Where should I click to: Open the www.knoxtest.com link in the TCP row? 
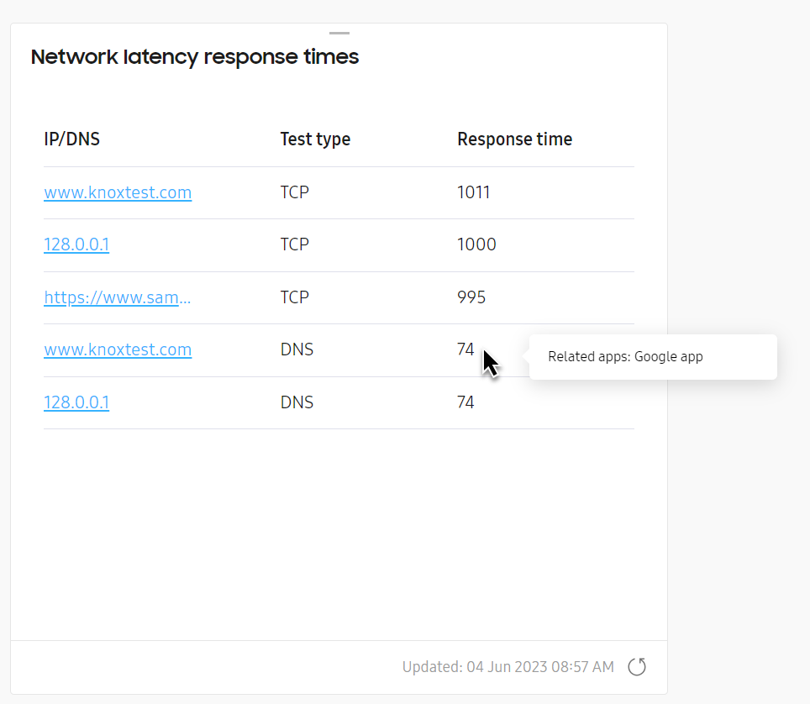[118, 192]
